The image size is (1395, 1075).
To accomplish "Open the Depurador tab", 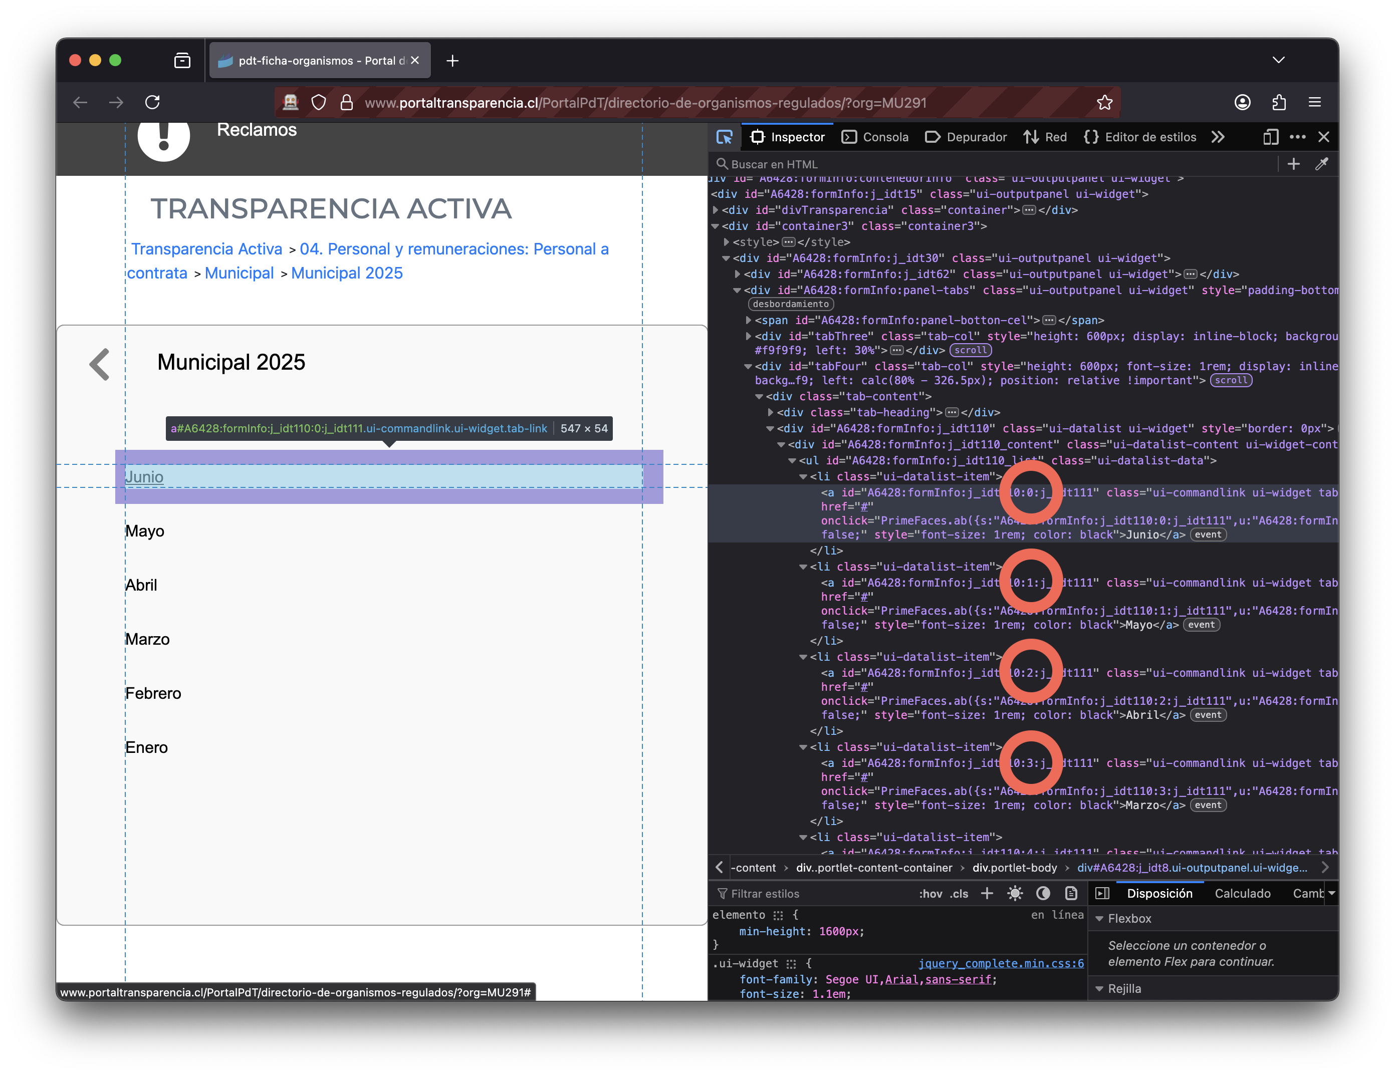I will click(x=966, y=137).
